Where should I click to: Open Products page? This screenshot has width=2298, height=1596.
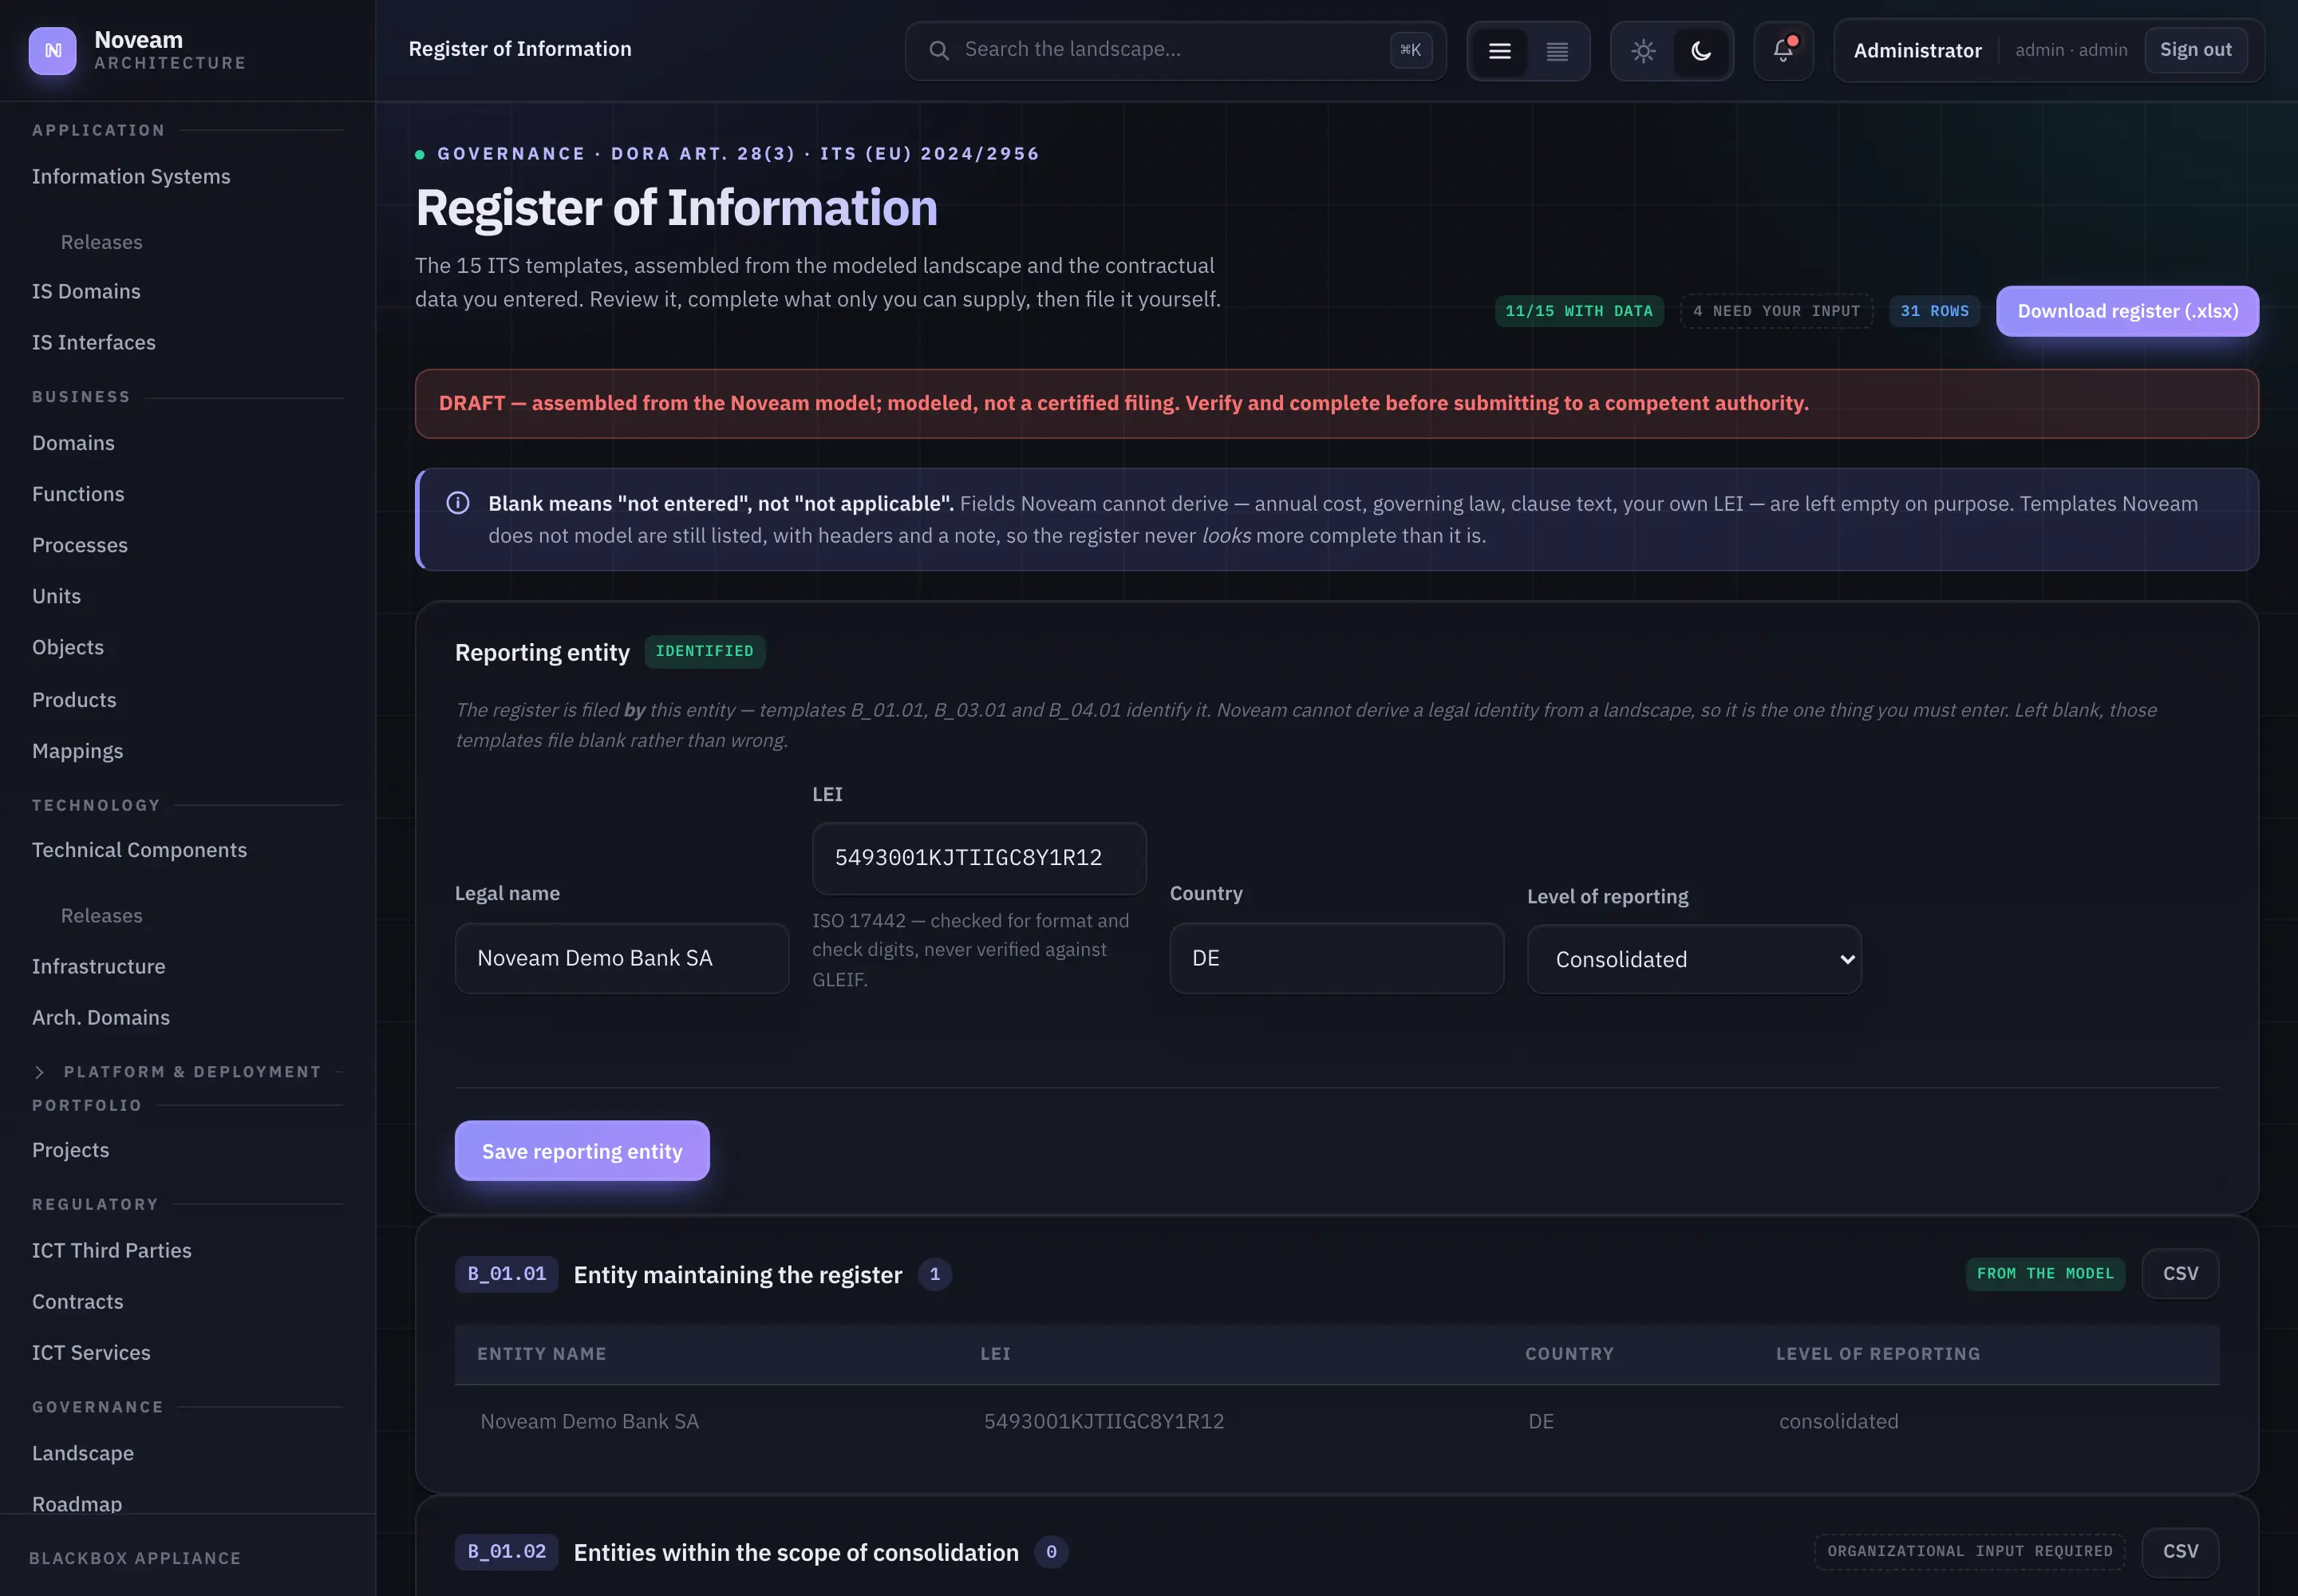point(74,700)
